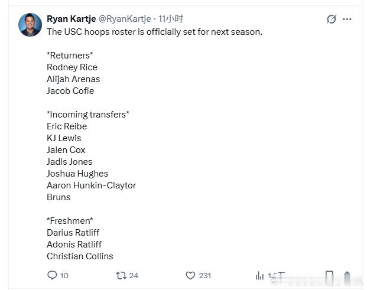Open Ryan Kartje's profile picture

[x=30, y=25]
